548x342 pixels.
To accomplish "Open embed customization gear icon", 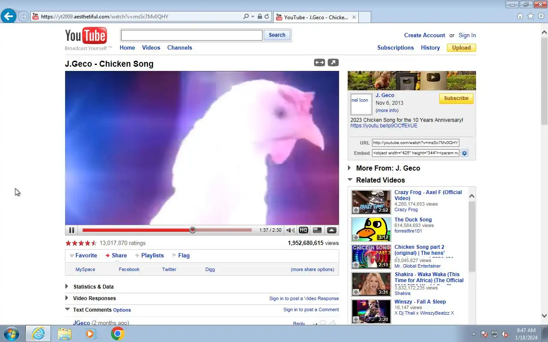I will click(x=465, y=153).
